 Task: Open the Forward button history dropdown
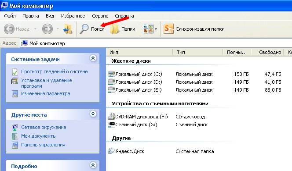[x=58, y=29]
